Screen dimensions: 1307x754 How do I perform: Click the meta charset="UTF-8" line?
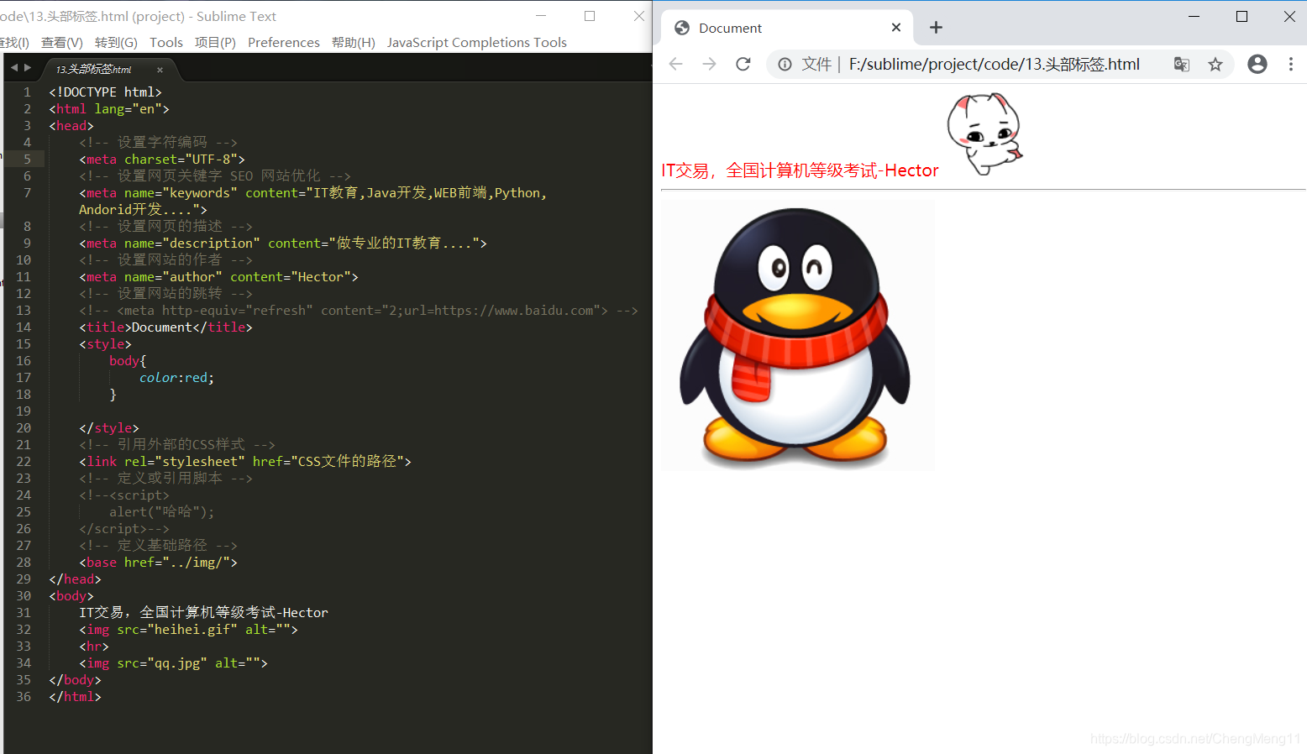tap(162, 160)
